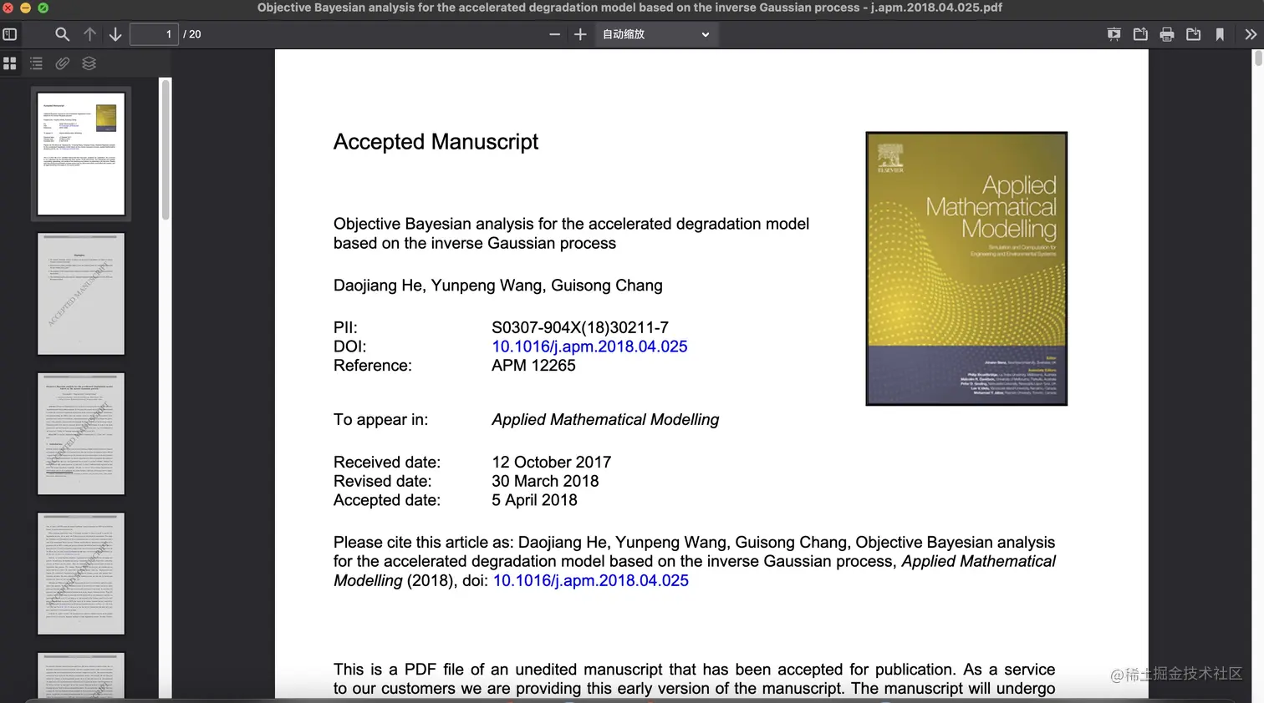Click the Applied Mathematical Modelling journal cover
1264x703 pixels.
click(x=966, y=269)
